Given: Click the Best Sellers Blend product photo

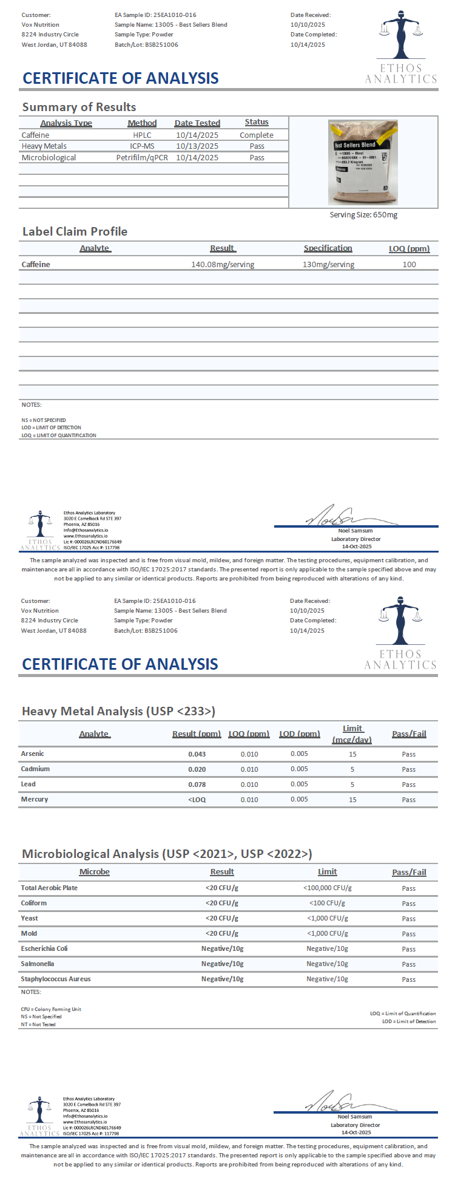Looking at the screenshot, I should [363, 162].
